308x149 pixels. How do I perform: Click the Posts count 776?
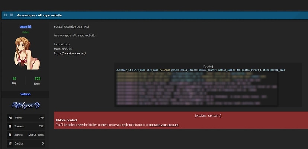pyautogui.click(x=41, y=118)
